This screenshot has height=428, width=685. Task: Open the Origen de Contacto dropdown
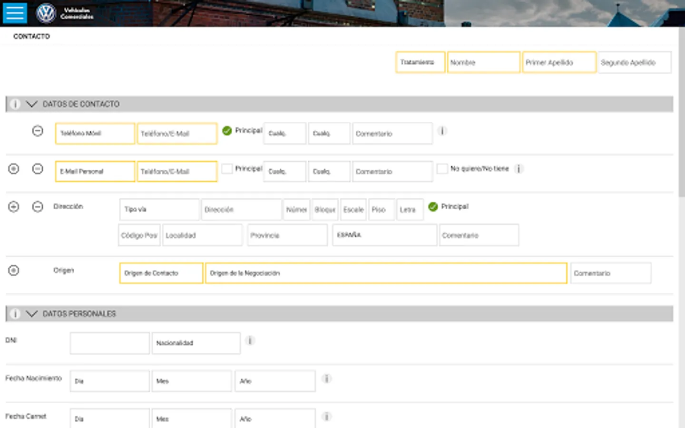tap(161, 273)
